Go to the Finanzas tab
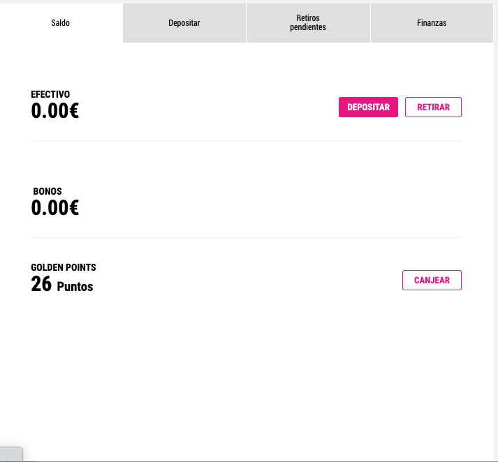 (x=432, y=23)
